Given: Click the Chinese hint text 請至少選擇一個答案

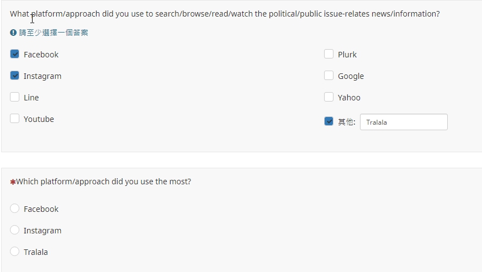Looking at the screenshot, I should pos(54,33).
